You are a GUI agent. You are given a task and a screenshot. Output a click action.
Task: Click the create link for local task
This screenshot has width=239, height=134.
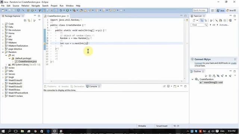tap(233, 63)
